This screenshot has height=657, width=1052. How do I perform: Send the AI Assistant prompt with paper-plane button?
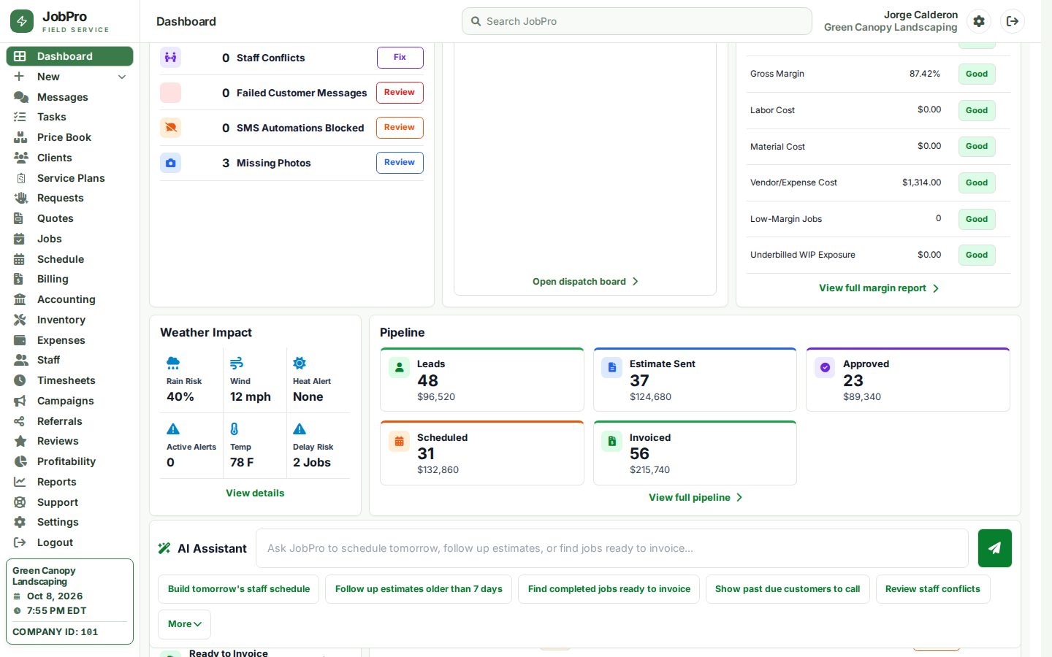point(995,548)
